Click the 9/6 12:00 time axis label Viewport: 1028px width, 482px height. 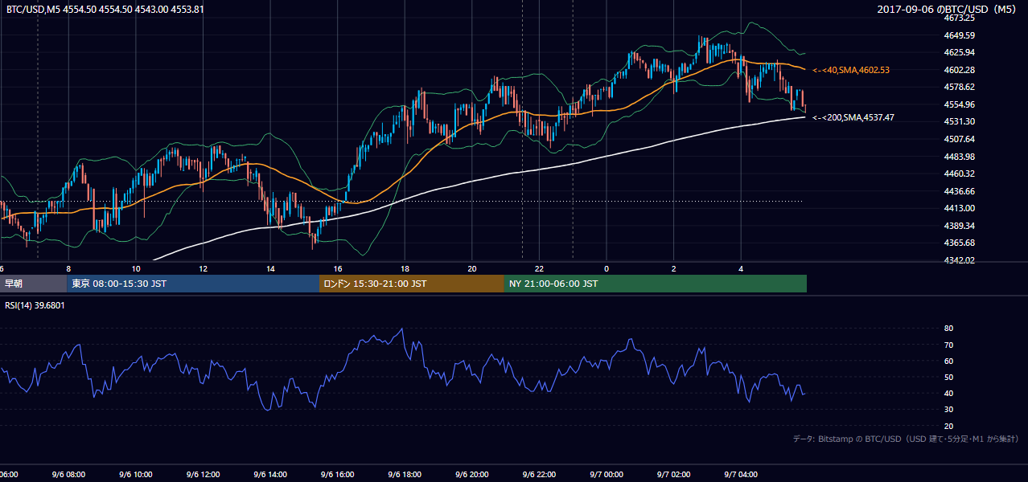point(203,475)
